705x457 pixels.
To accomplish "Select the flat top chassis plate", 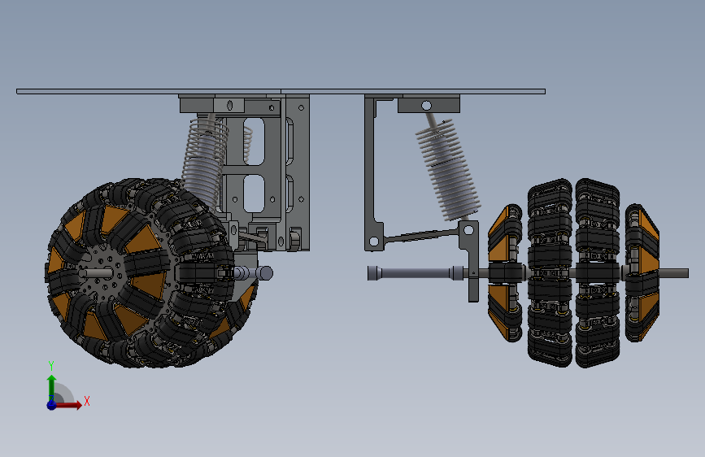I will coord(281,91).
